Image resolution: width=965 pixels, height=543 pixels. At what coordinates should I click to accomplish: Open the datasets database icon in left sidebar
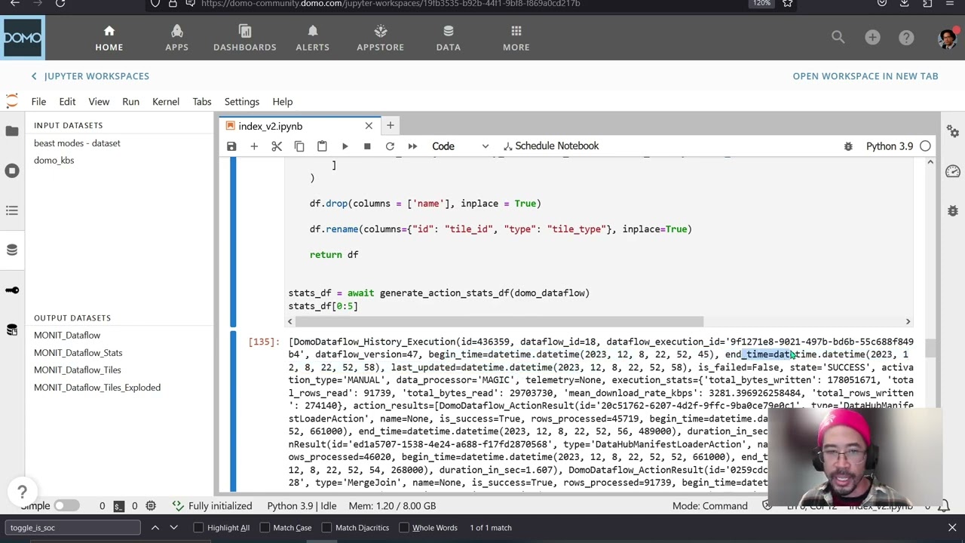coord(12,250)
